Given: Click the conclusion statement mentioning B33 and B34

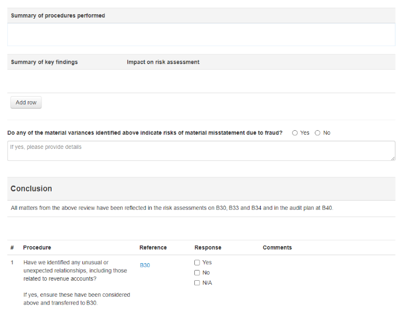Looking at the screenshot, I should click(x=172, y=209).
